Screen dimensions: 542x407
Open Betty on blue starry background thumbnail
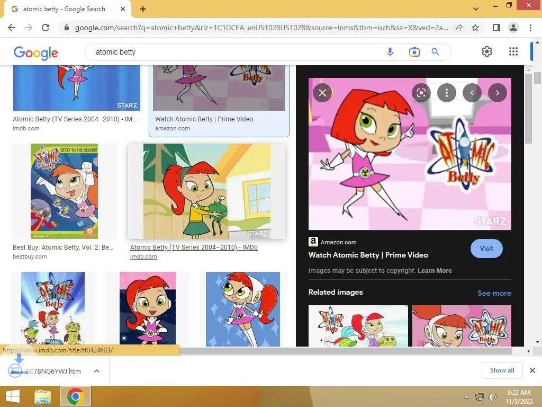click(x=242, y=309)
